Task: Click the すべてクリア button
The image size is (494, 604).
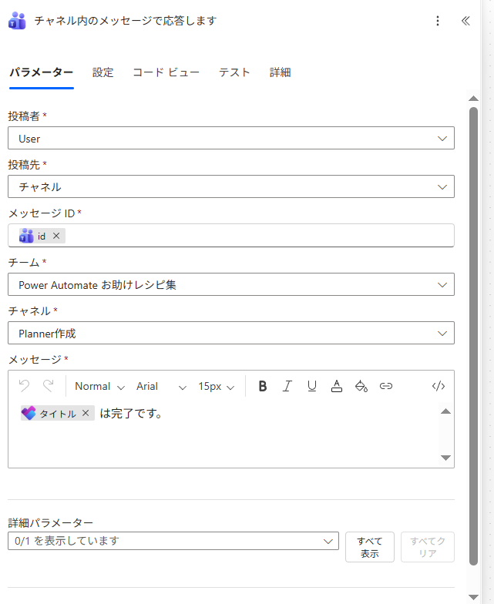Action: coord(428,547)
